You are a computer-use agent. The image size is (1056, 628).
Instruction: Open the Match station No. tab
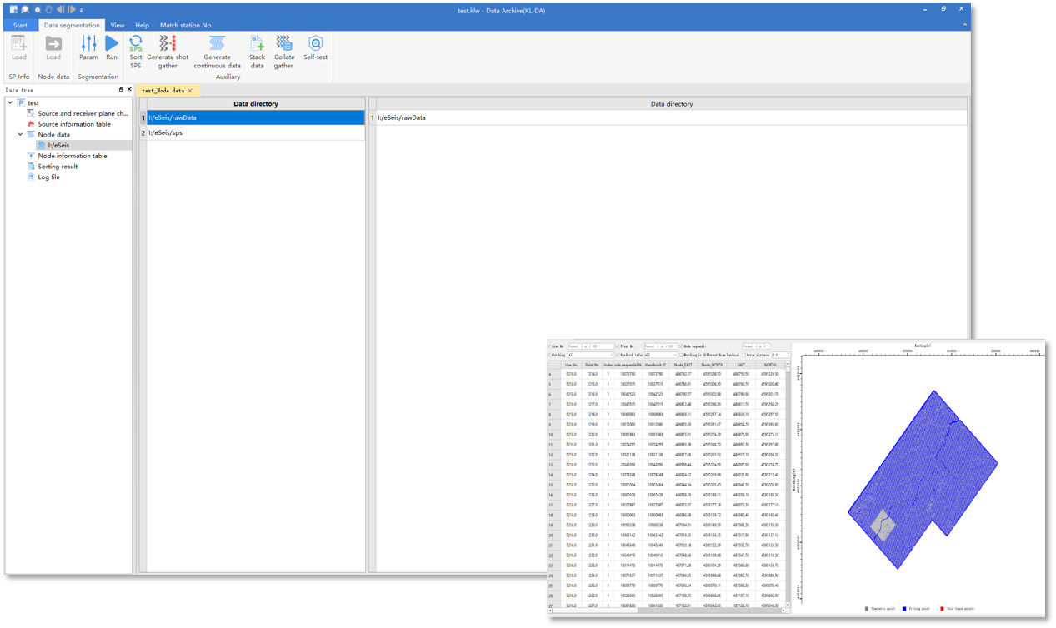pos(186,25)
